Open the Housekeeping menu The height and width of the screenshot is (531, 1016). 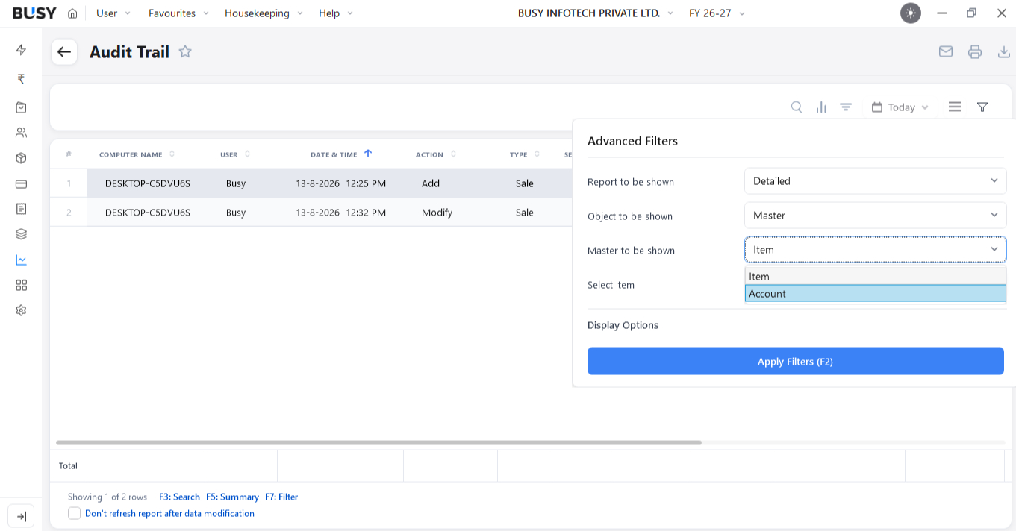pyautogui.click(x=264, y=13)
